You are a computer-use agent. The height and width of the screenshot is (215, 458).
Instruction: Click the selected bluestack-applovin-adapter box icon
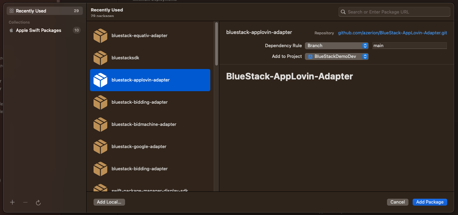(x=100, y=80)
